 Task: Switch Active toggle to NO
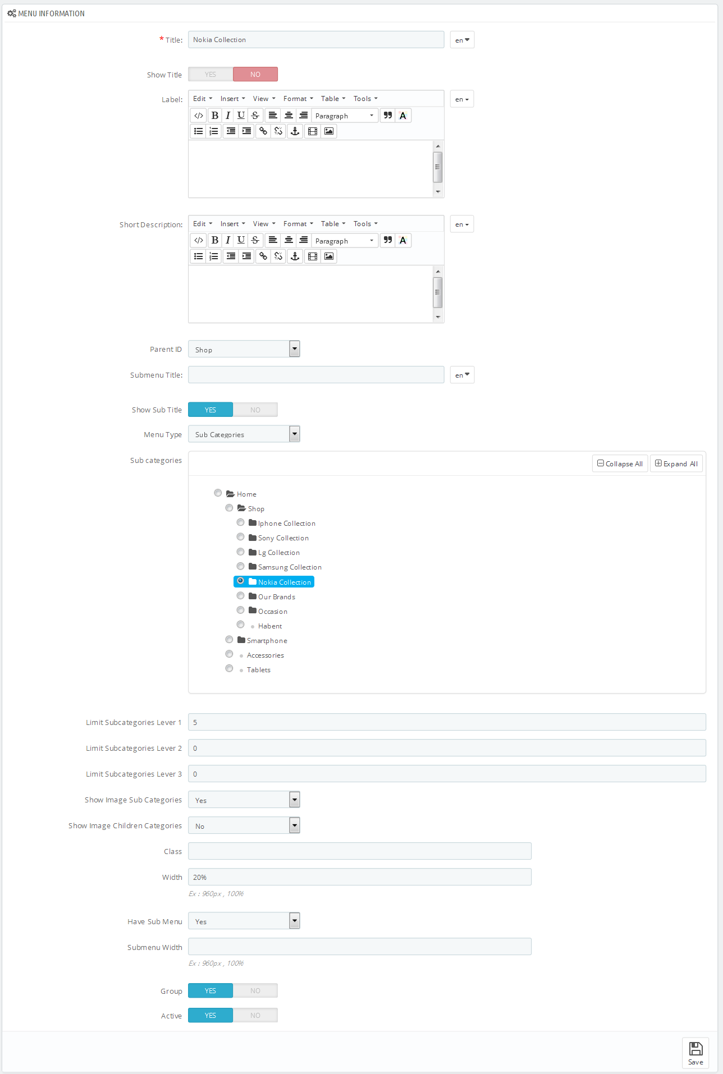click(x=255, y=1015)
